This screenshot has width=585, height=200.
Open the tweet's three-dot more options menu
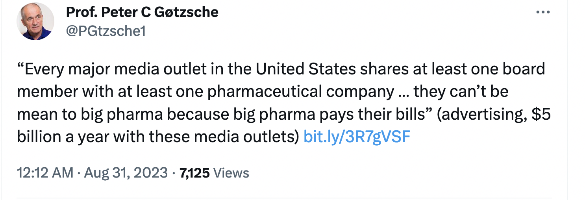point(543,12)
